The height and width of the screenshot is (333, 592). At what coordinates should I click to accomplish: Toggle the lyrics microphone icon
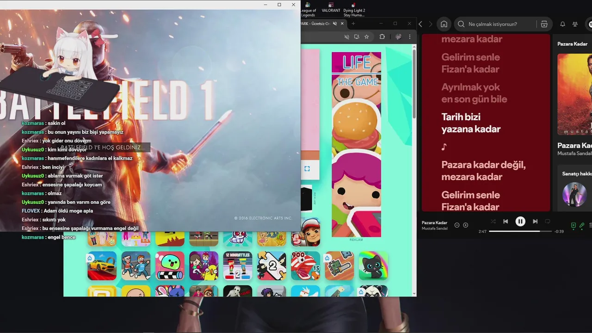pos(582,225)
